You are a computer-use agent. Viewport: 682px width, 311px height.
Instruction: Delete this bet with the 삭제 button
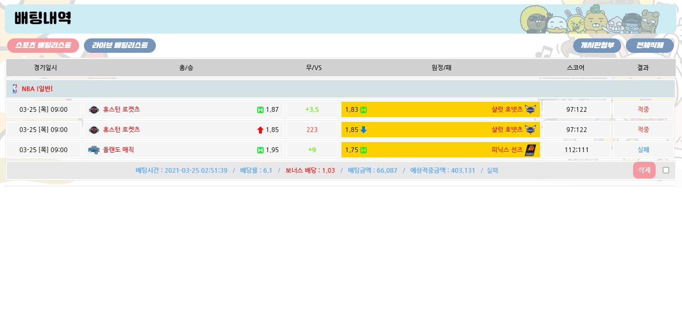(x=644, y=170)
